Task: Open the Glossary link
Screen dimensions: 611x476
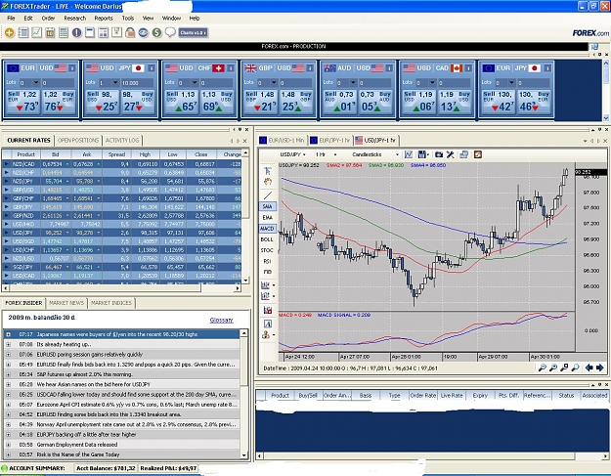Action: tap(221, 320)
